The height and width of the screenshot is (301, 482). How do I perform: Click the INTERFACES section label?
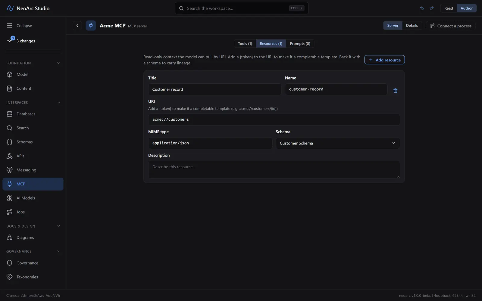click(x=17, y=103)
